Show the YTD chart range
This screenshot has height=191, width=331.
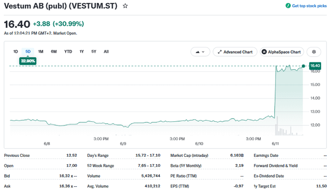click(68, 52)
